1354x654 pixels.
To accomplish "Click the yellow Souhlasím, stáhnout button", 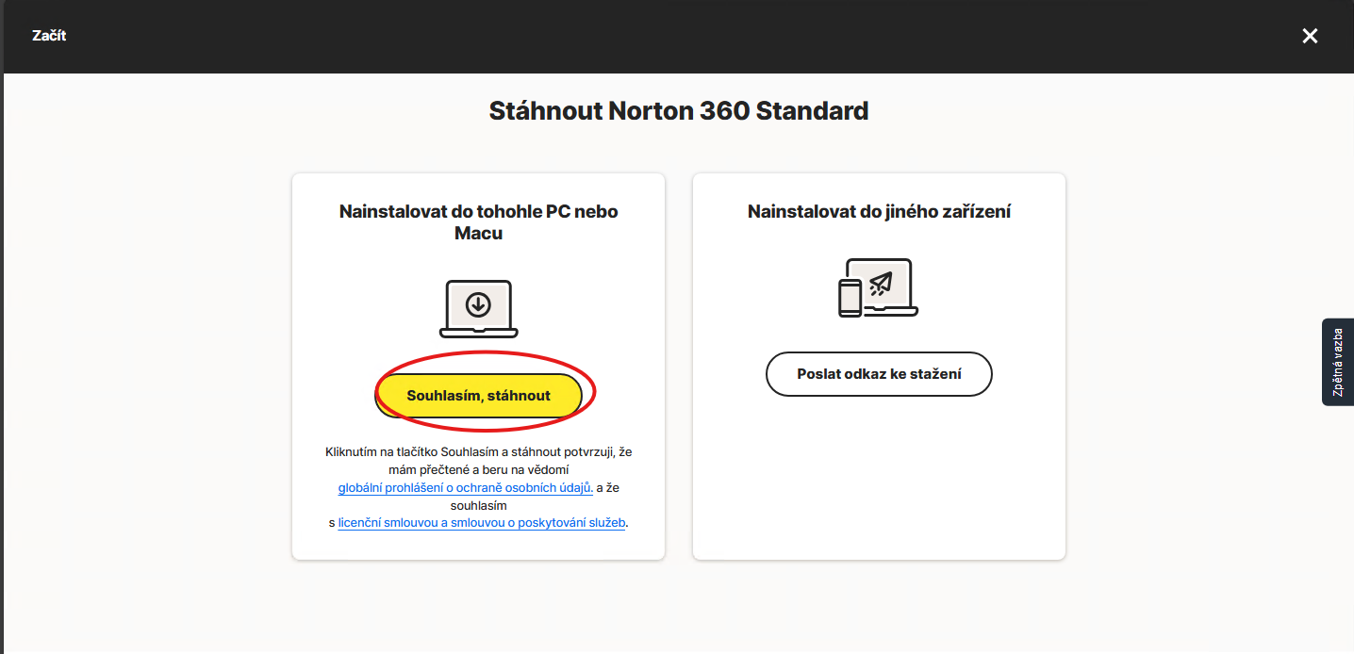I will click(478, 396).
